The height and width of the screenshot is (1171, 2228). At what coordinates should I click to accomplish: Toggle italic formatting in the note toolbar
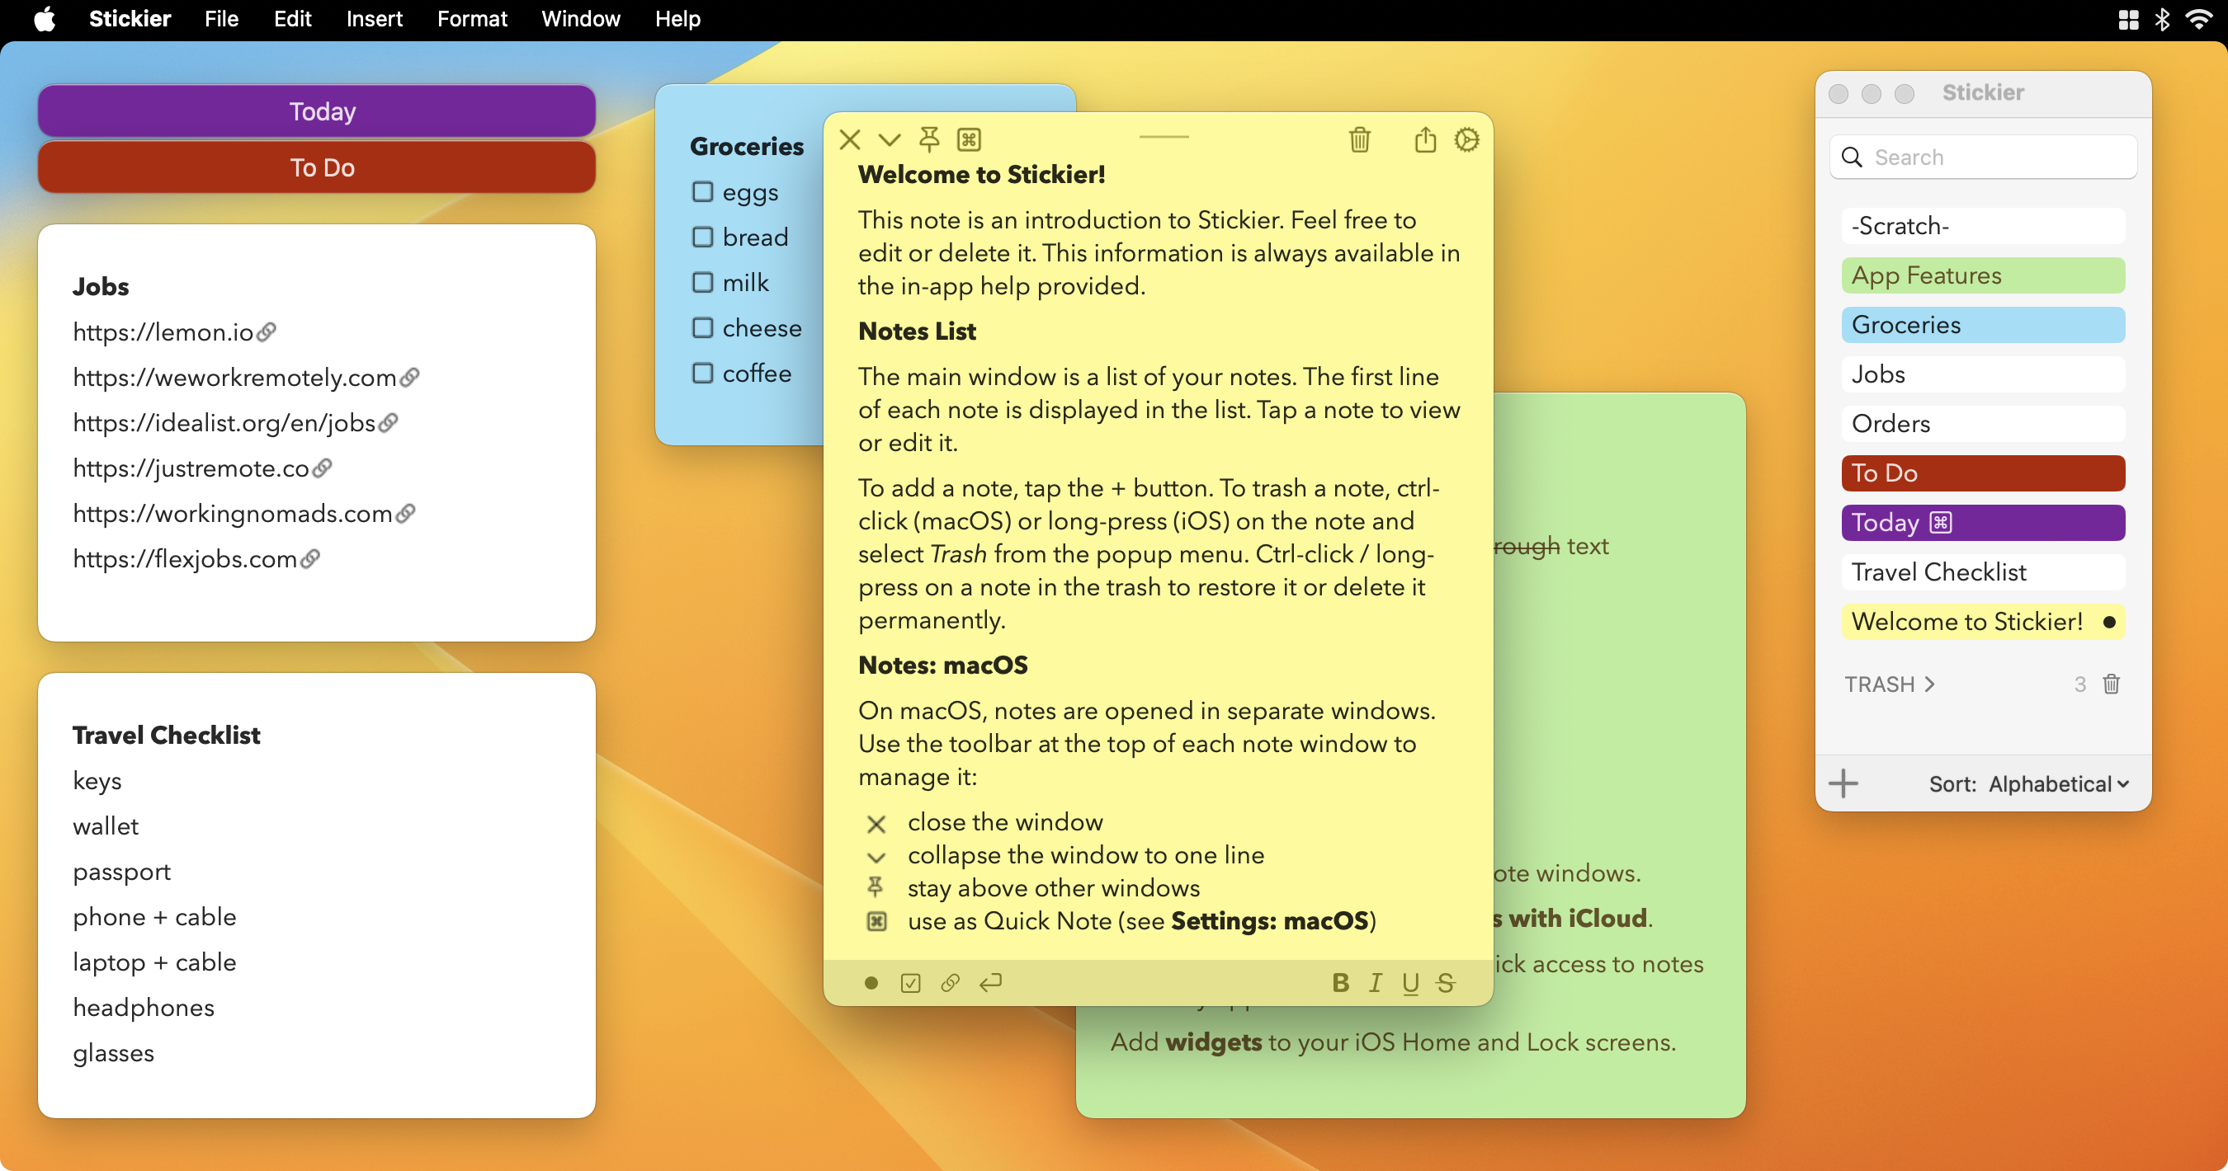tap(1376, 983)
